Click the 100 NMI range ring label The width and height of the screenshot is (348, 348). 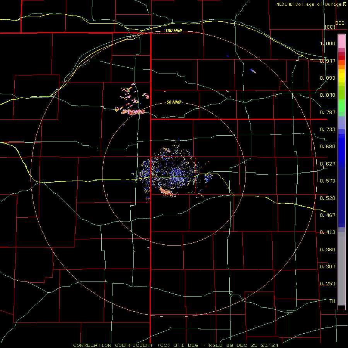(174, 31)
